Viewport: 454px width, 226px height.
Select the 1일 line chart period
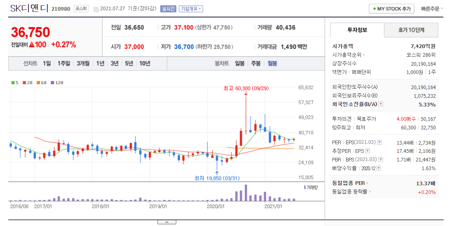(47, 64)
